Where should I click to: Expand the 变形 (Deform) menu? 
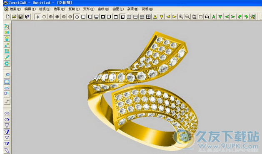pyautogui.click(x=89, y=9)
